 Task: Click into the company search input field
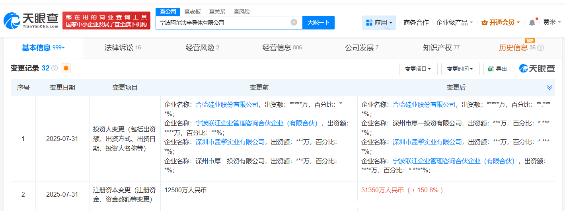pyautogui.click(x=223, y=23)
